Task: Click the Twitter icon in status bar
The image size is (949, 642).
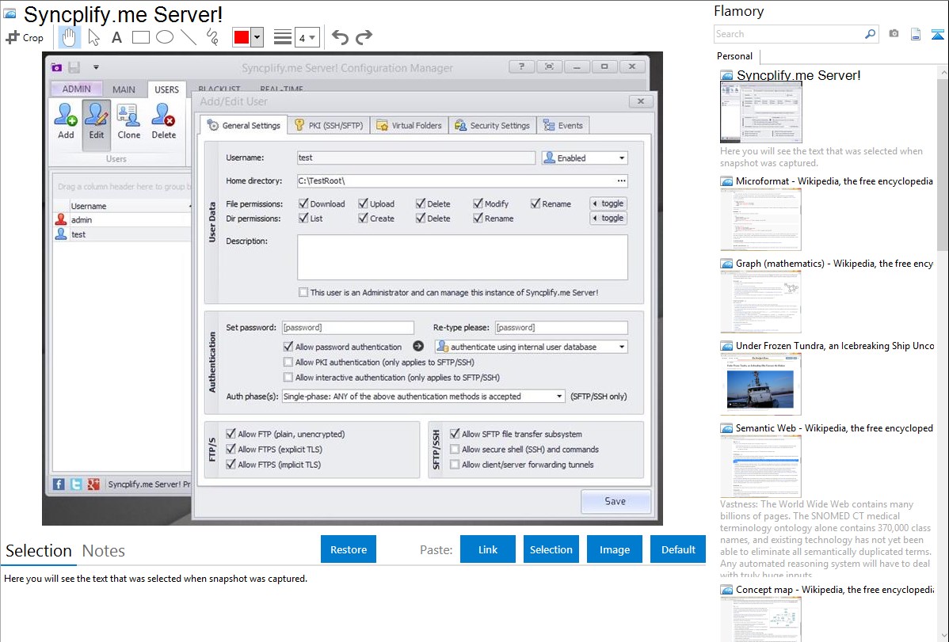Action: [x=76, y=484]
